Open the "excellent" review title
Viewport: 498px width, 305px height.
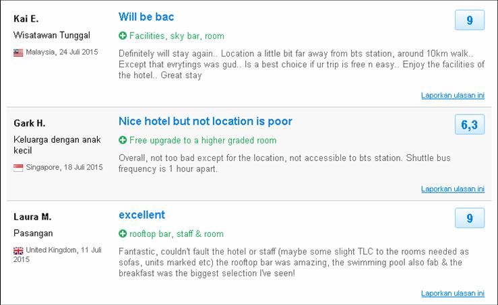click(x=142, y=215)
